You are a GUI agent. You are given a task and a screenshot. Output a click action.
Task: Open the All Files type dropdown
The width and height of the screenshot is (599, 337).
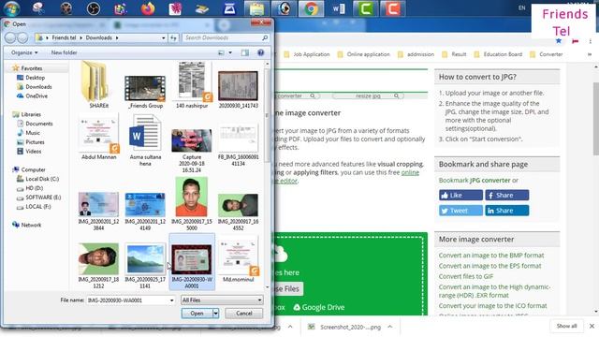coord(222,300)
